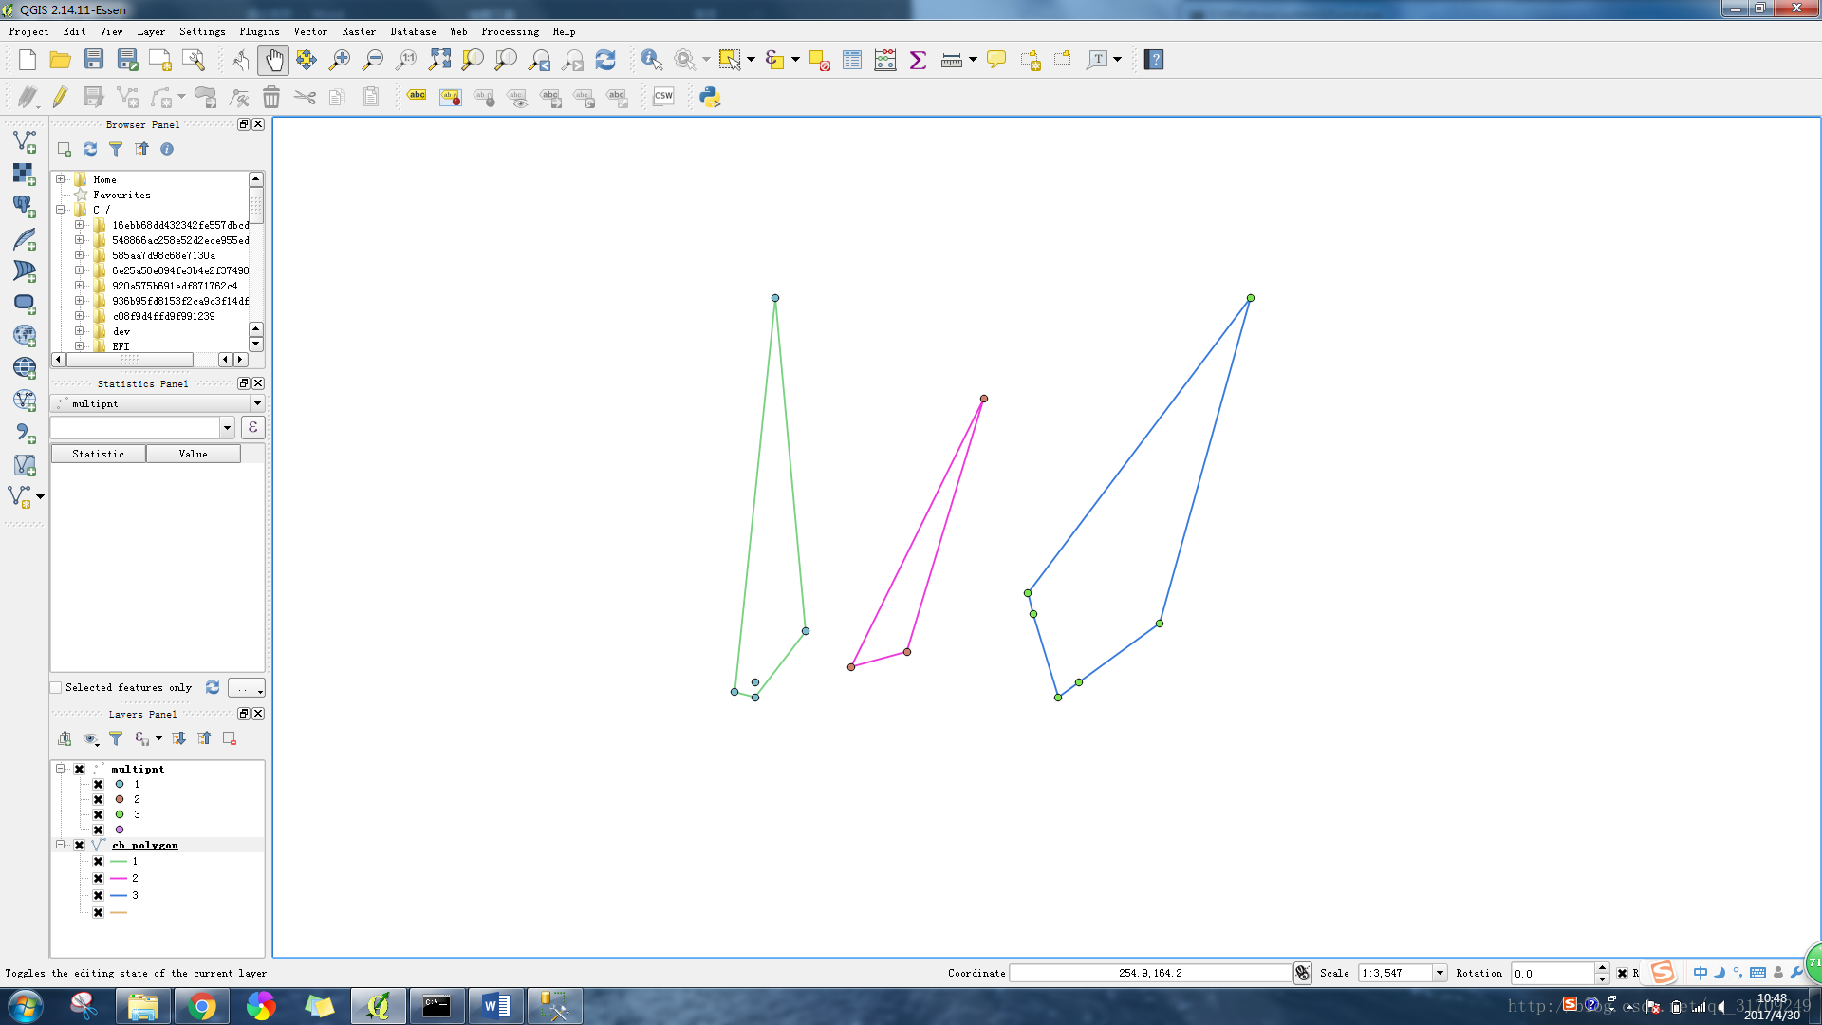
Task: Open the multipnt statistics field dropdown
Action: point(227,427)
